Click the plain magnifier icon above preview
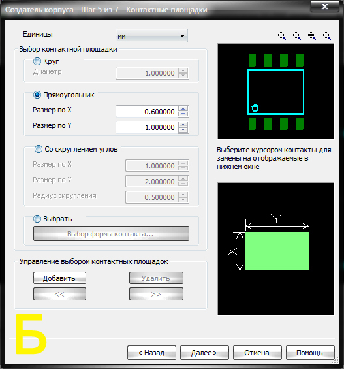 click(327, 36)
